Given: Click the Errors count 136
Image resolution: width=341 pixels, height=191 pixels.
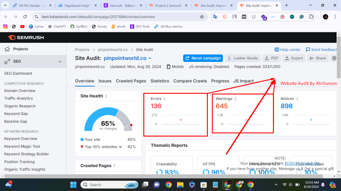Looking at the screenshot, I should 156,106.
